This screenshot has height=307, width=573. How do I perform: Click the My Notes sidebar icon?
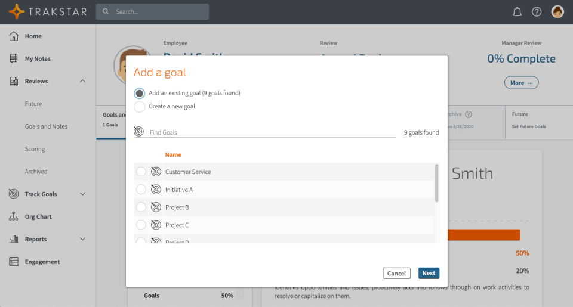pos(14,59)
